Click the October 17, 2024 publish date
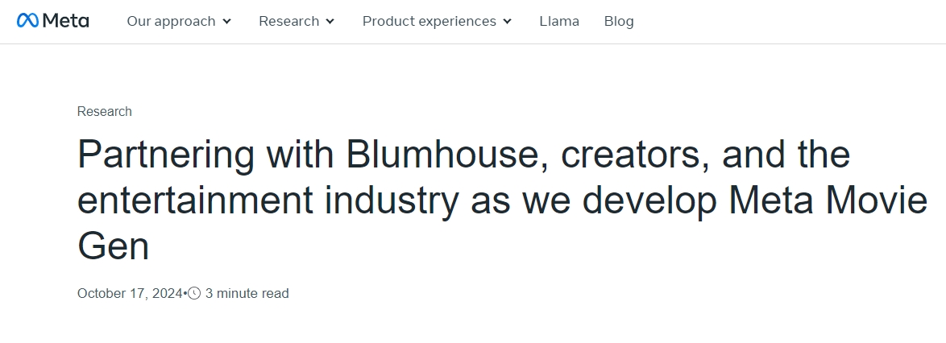This screenshot has height=343, width=946. click(130, 294)
